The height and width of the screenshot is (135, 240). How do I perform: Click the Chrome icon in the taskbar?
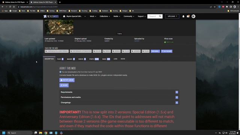(46, 133)
